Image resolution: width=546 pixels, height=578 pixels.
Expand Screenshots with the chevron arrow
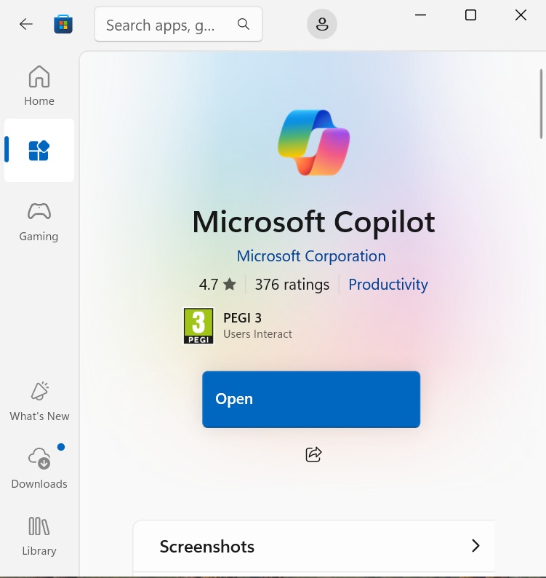tap(475, 545)
